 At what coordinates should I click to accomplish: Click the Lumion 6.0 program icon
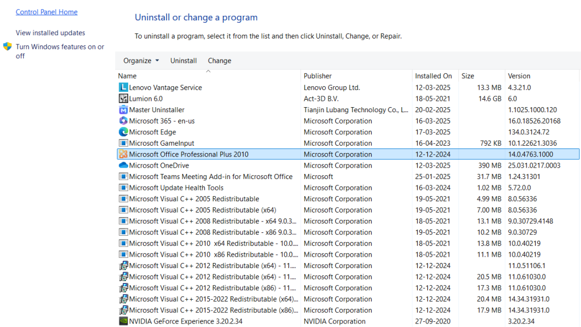tap(123, 99)
